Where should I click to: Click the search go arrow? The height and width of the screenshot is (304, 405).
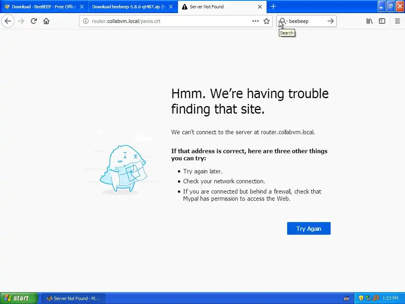click(x=331, y=21)
